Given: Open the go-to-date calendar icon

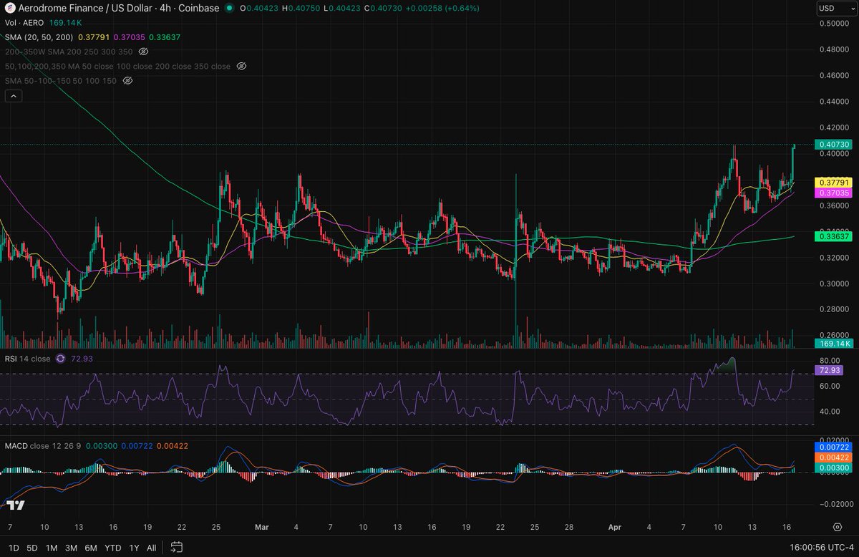Looking at the screenshot, I should click(x=177, y=548).
